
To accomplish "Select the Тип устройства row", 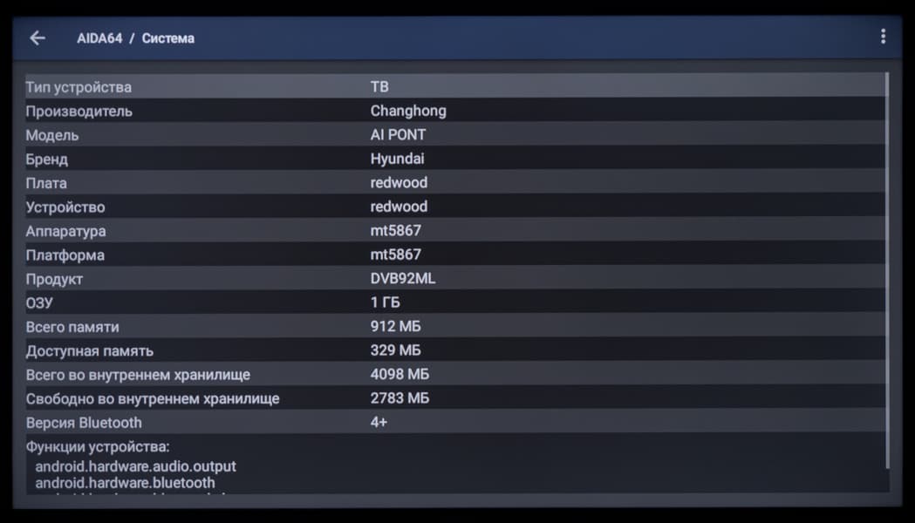I will point(454,86).
